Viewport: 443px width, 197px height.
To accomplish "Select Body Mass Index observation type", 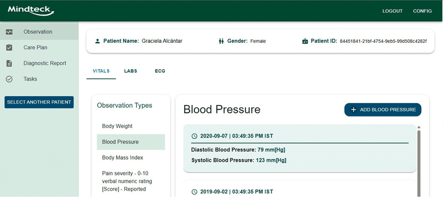I will 131,158.
